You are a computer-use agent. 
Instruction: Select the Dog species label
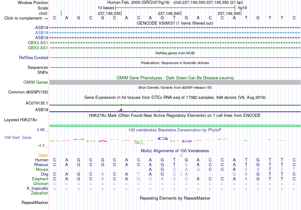44,174
